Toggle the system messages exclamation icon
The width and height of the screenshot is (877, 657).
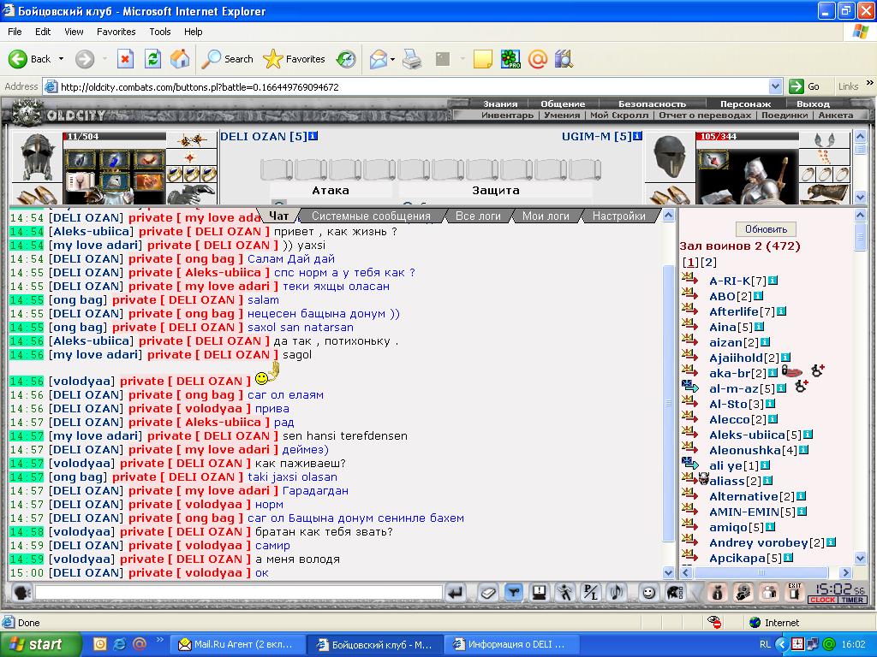[540, 592]
